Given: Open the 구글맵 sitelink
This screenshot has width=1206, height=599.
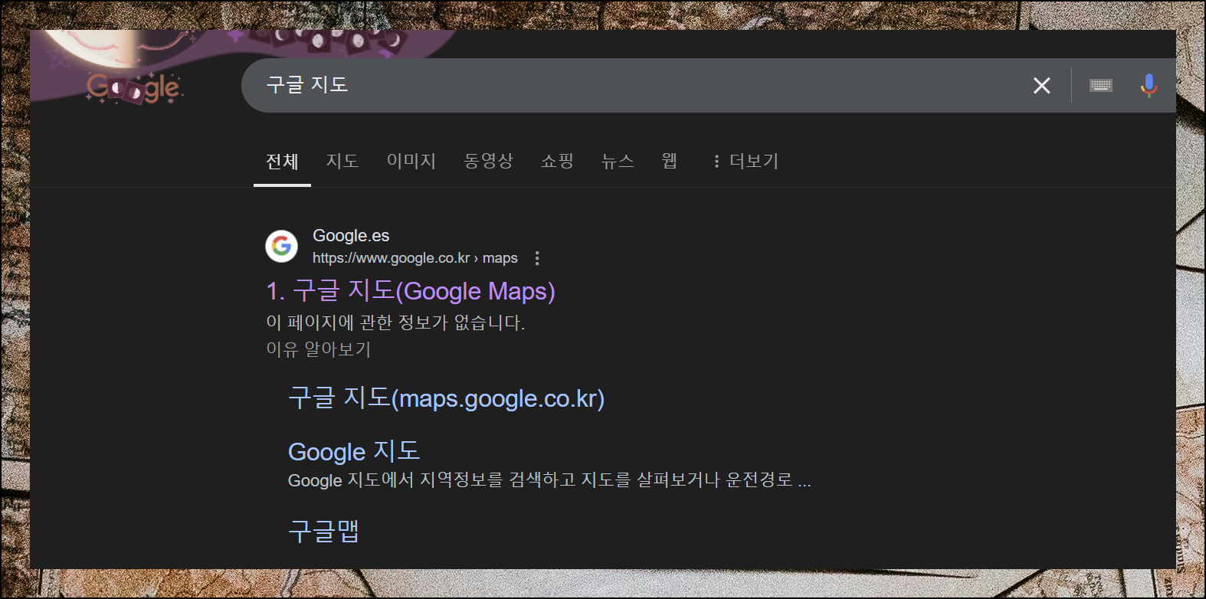Looking at the screenshot, I should click(x=324, y=530).
